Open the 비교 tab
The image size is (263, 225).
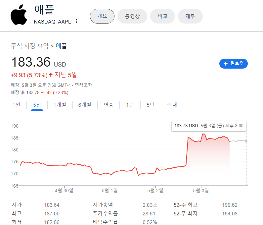162,16
